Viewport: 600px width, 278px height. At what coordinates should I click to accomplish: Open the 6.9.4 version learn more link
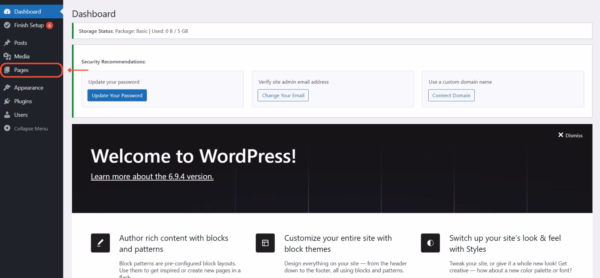pos(152,176)
